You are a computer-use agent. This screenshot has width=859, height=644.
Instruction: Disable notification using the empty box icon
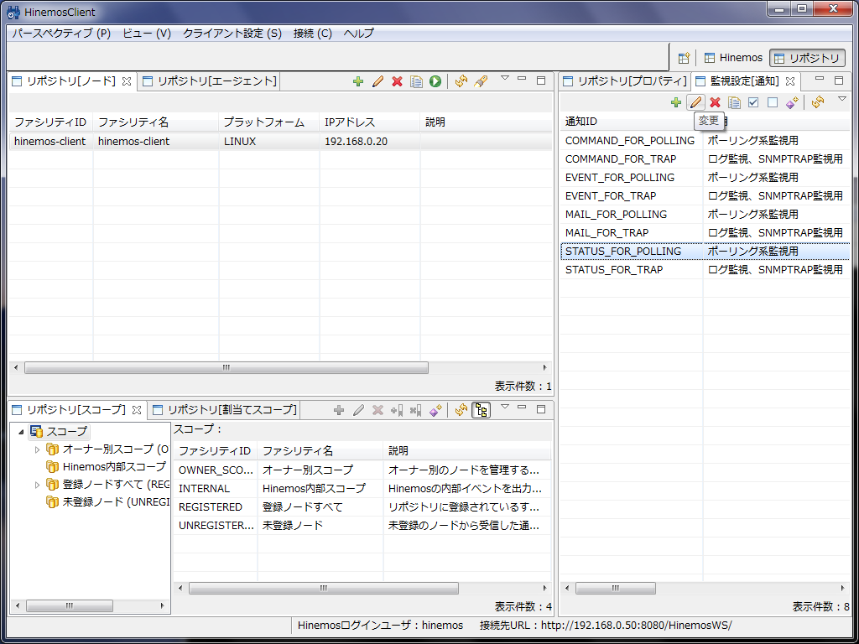click(773, 102)
